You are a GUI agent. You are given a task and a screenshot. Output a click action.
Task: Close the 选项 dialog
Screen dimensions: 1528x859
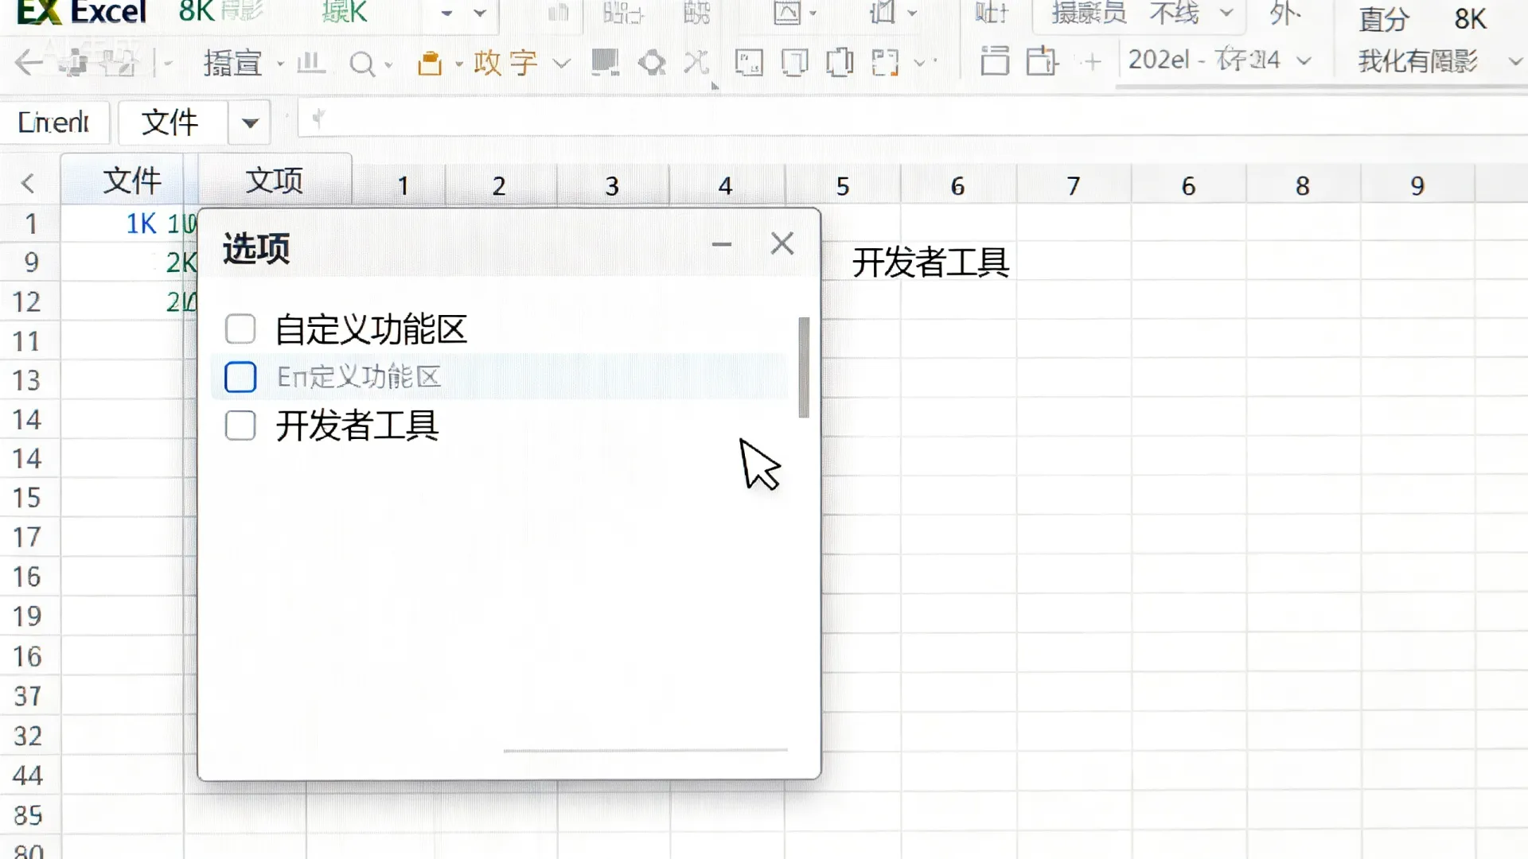[x=782, y=243]
